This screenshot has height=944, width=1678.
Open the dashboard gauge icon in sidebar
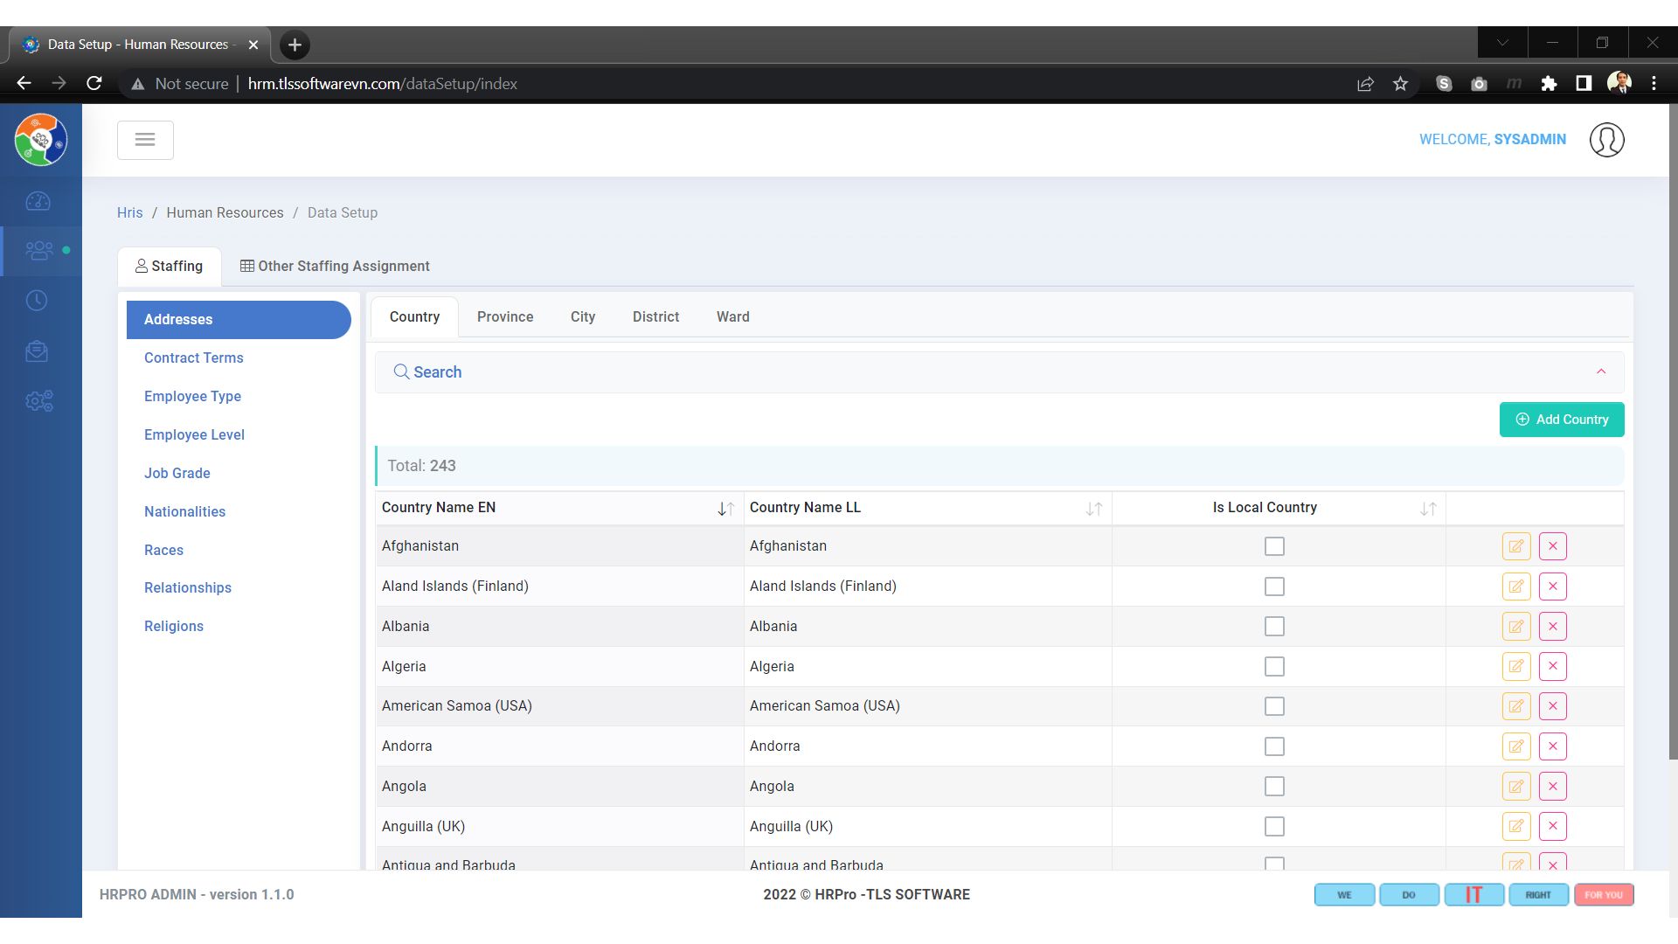click(38, 202)
